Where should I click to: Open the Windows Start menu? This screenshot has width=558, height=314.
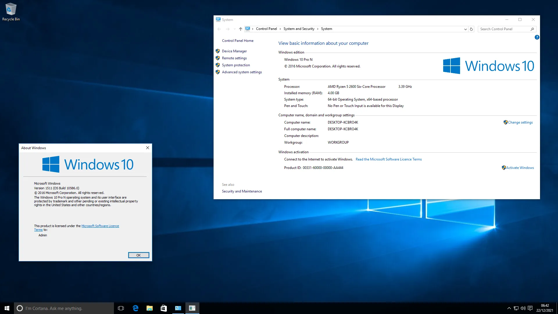tap(7, 308)
